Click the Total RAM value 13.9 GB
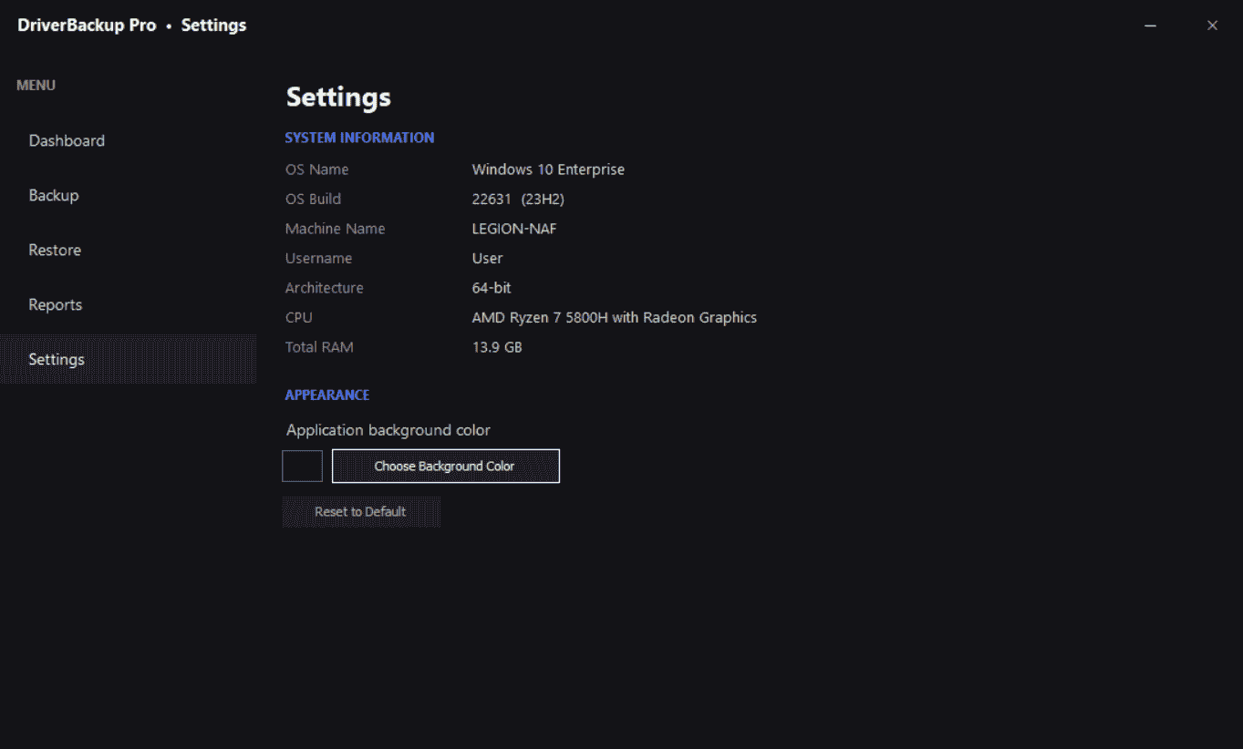The width and height of the screenshot is (1243, 749). point(497,346)
